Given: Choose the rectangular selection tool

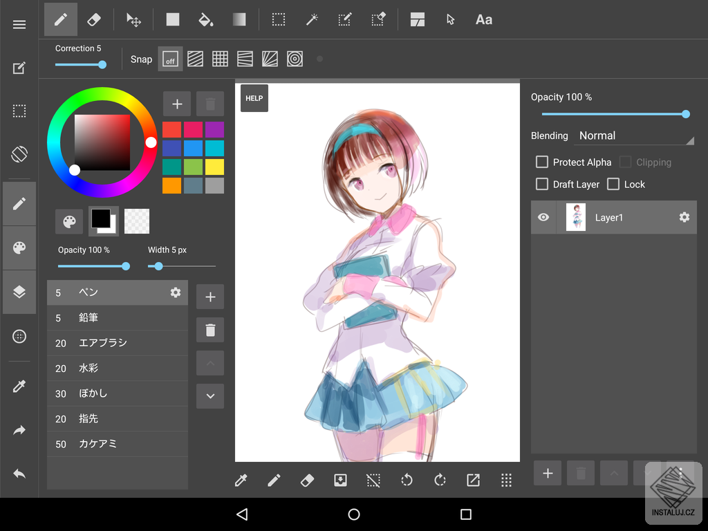Looking at the screenshot, I should [x=278, y=19].
